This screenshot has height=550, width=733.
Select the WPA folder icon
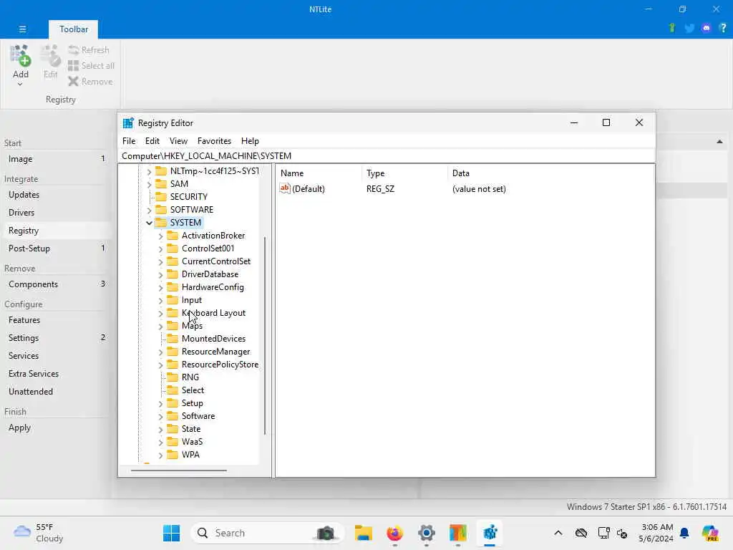[173, 454]
